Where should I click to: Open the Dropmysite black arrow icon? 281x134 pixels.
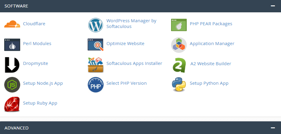12,65
